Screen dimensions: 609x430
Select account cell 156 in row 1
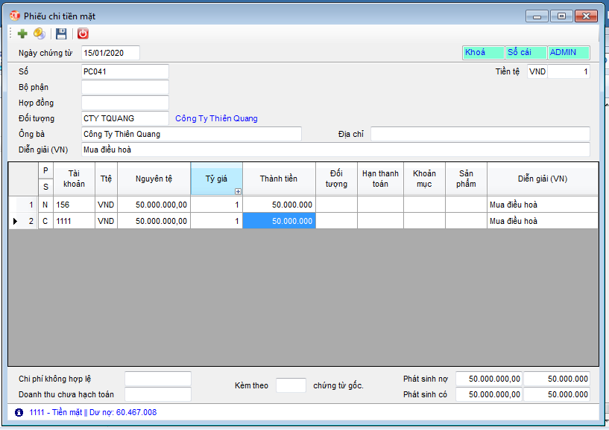(74, 205)
